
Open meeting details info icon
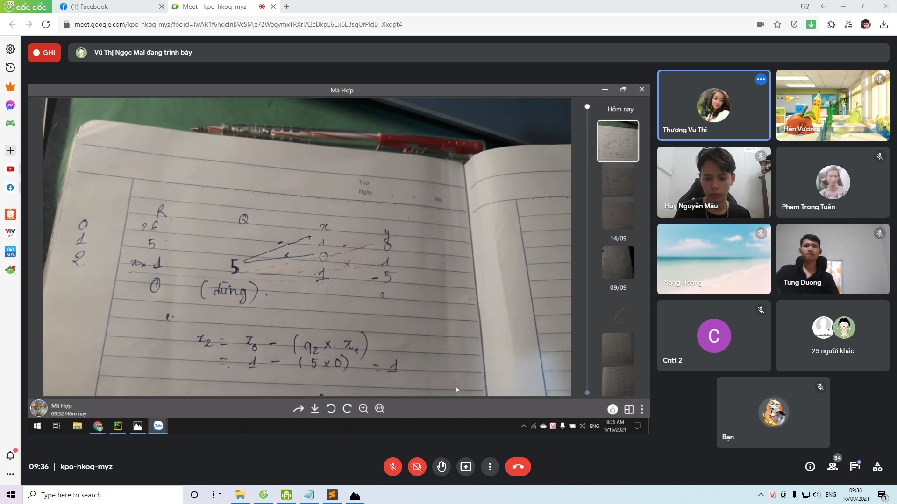810,467
